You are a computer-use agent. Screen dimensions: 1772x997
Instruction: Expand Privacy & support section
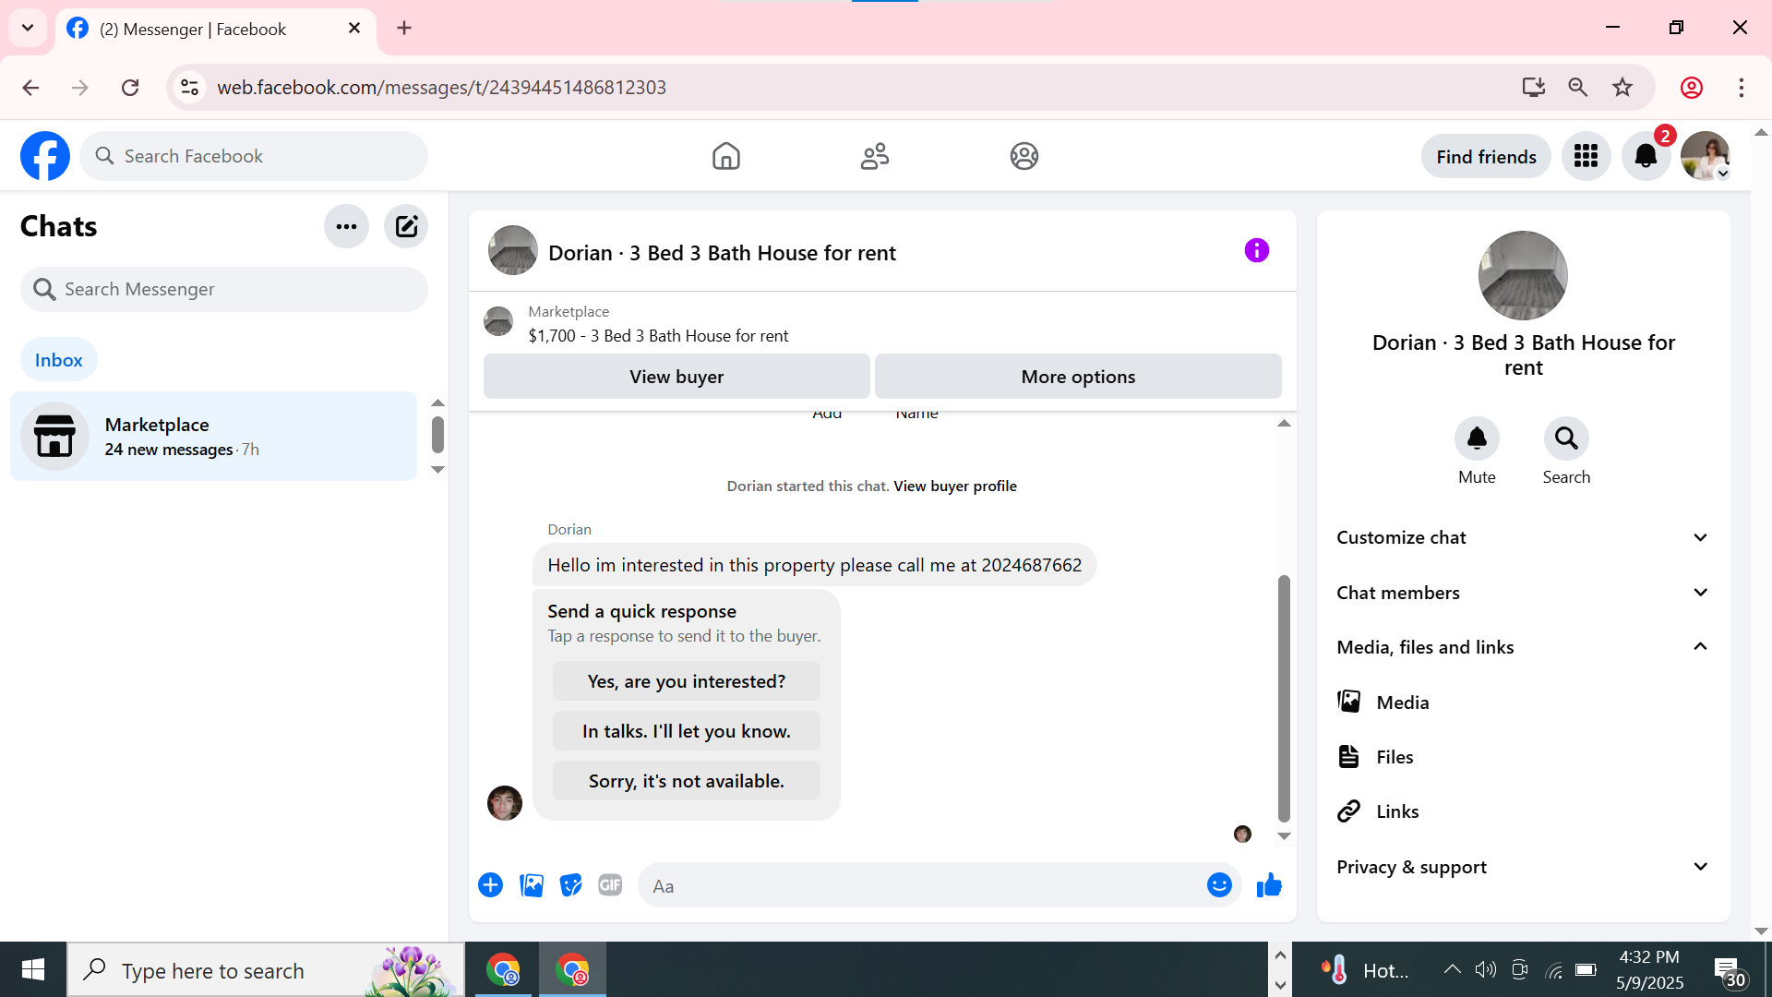coord(1523,867)
